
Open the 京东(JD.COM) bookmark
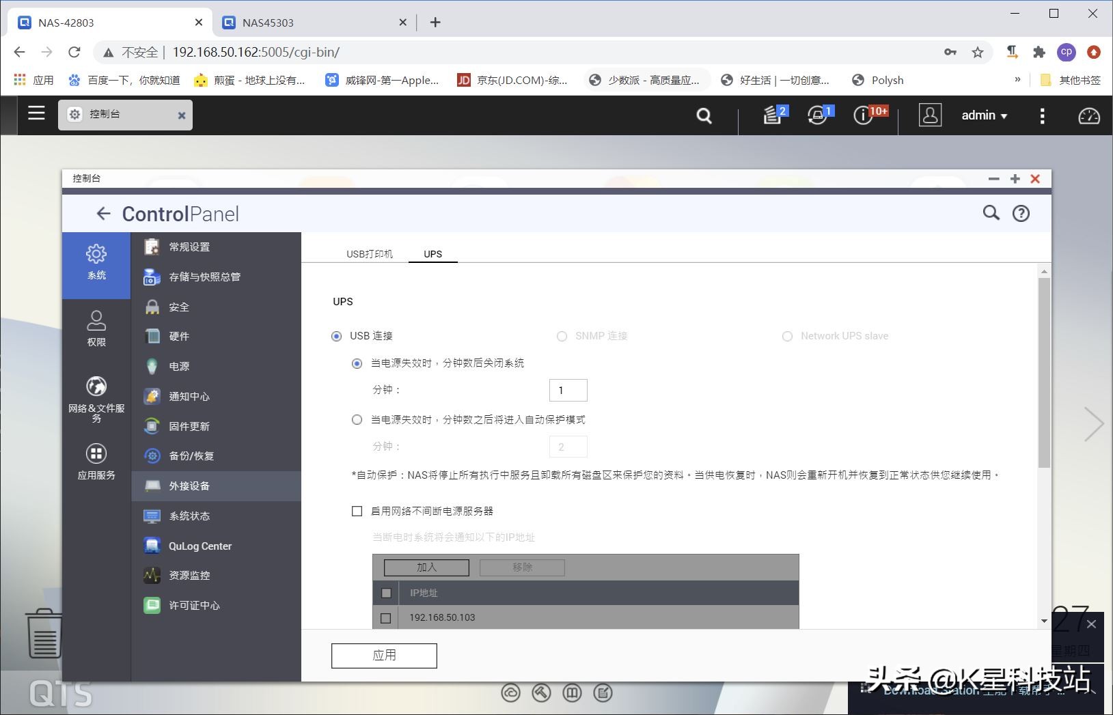tap(512, 80)
